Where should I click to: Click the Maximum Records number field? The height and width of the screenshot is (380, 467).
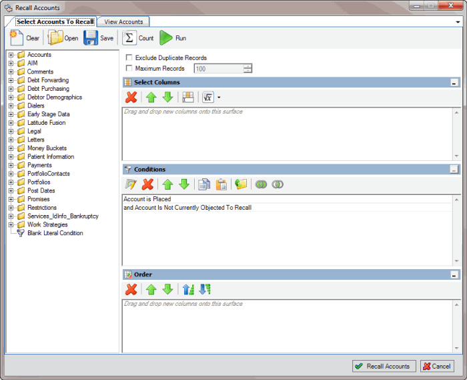pyautogui.click(x=218, y=68)
